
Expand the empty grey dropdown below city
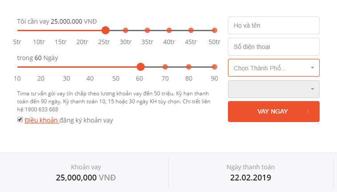[274, 89]
